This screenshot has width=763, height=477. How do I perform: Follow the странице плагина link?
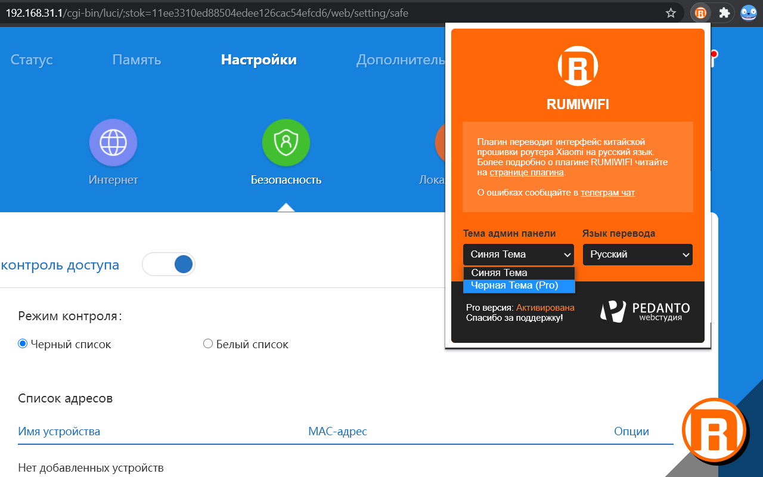526,172
